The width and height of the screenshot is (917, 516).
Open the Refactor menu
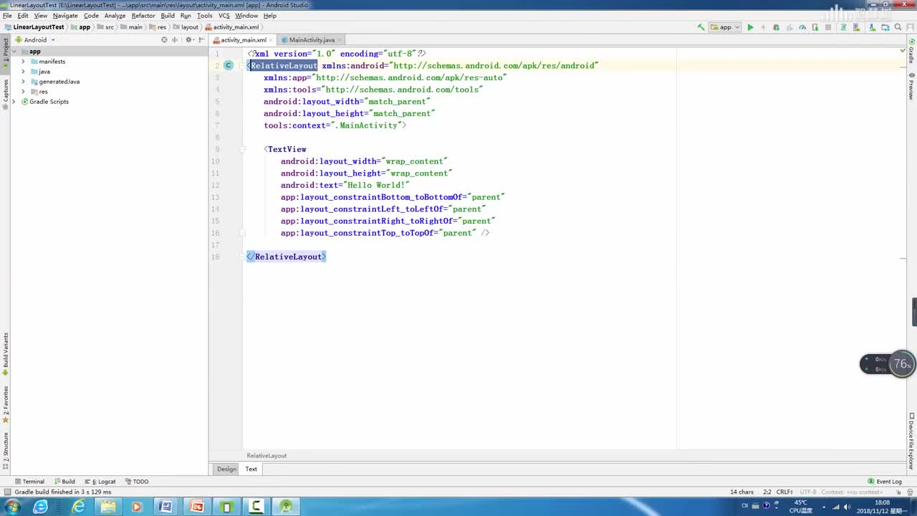pyautogui.click(x=143, y=15)
